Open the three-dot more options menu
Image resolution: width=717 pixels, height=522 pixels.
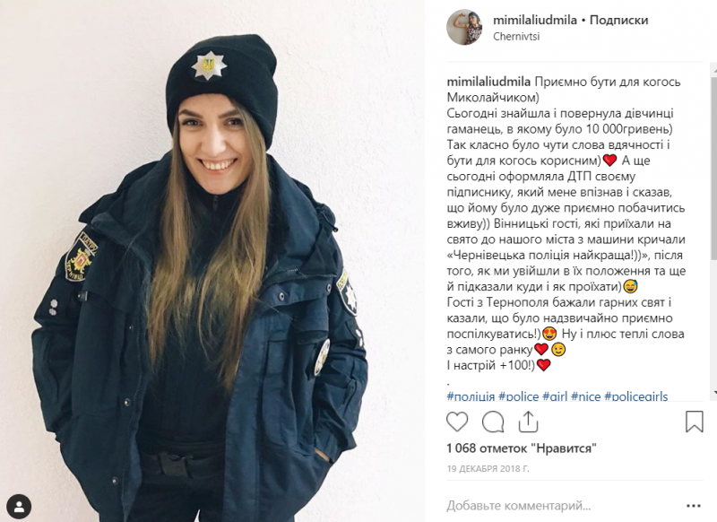click(x=694, y=506)
